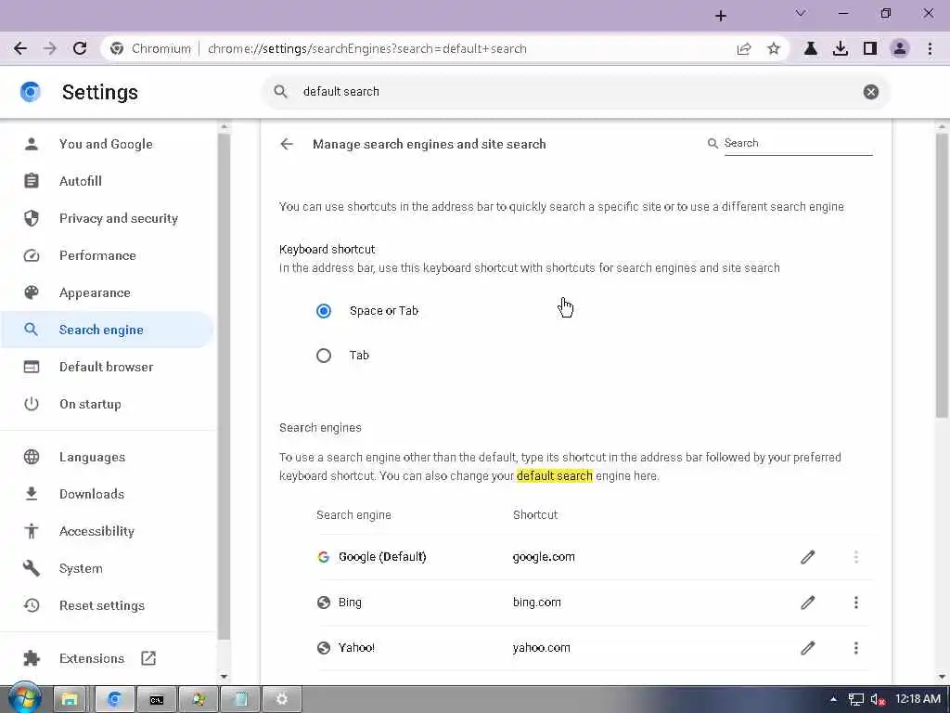The image size is (950, 713).
Task: Bookmark this page with star icon
Action: tap(773, 48)
